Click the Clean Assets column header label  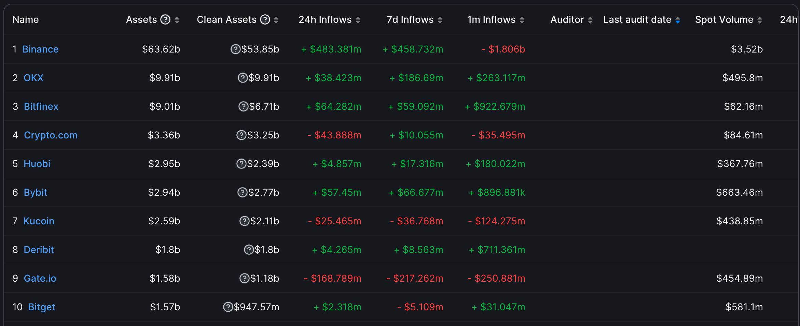[x=226, y=19]
